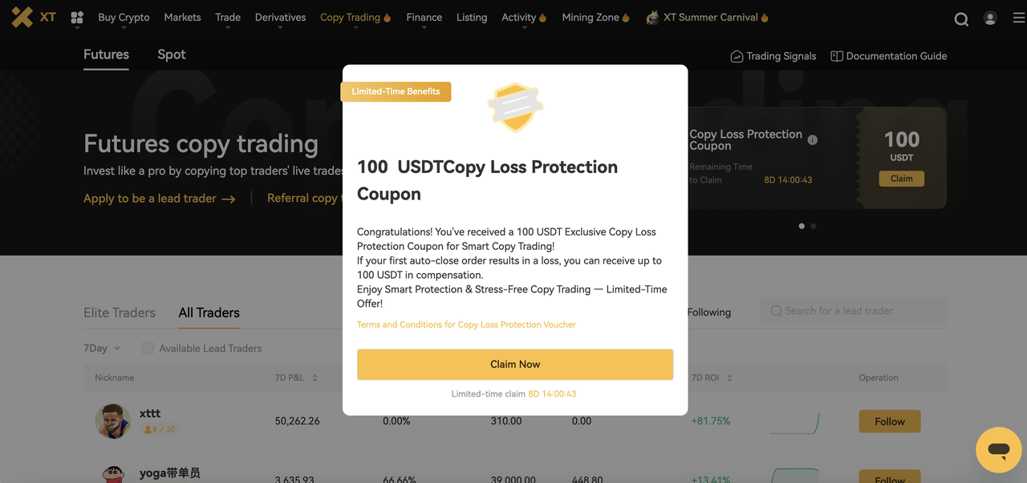Click the Trading Signals icon
1027x483 pixels.
(x=737, y=56)
